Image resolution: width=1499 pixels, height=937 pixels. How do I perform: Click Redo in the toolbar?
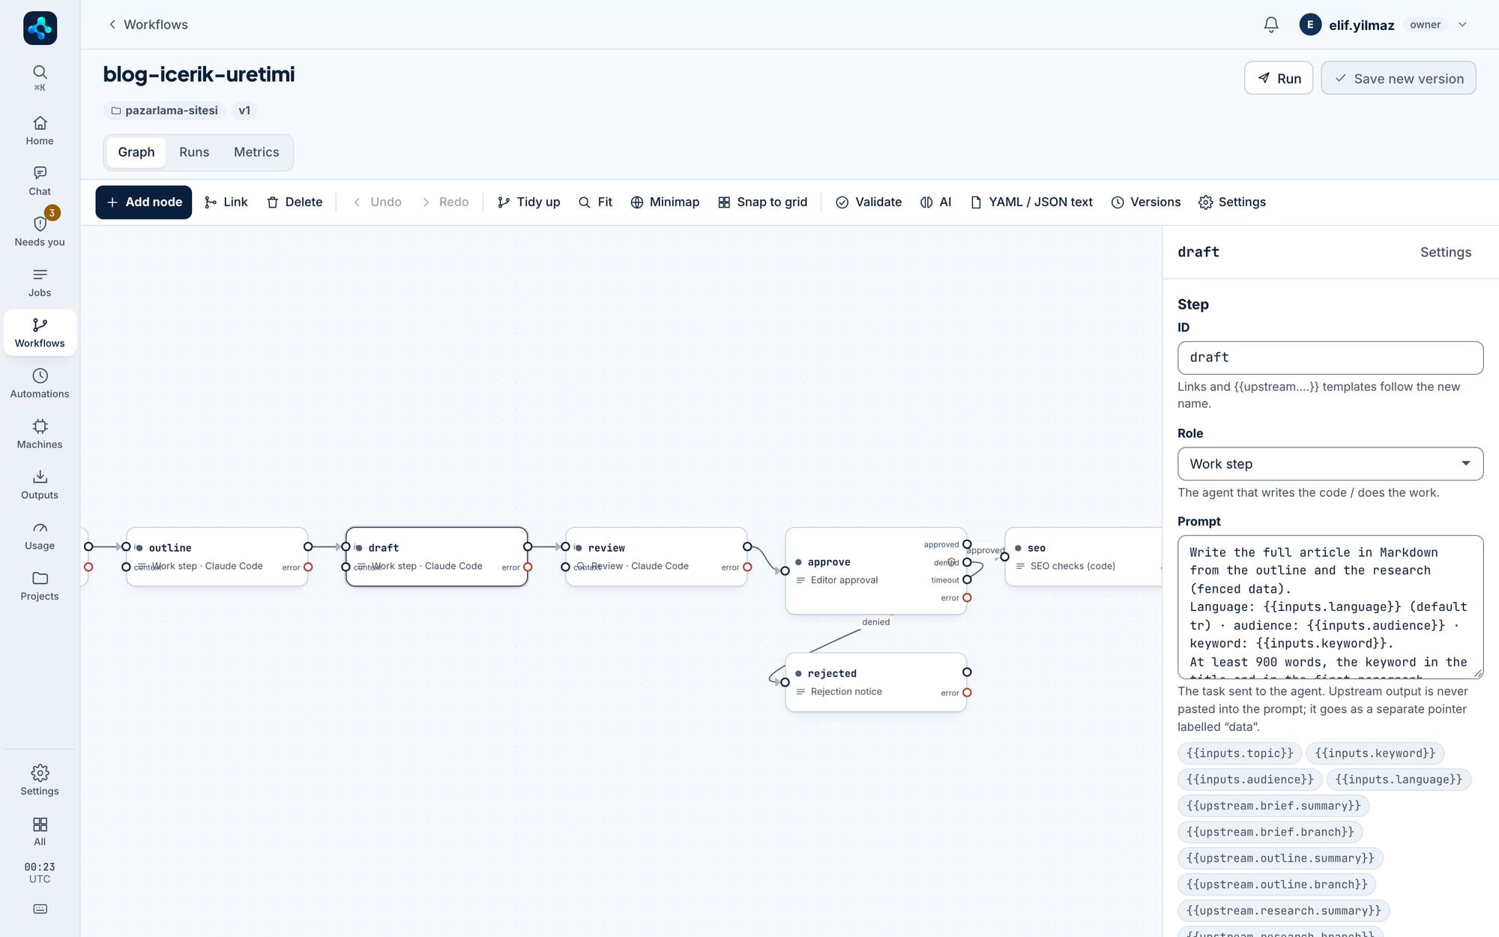tap(445, 202)
